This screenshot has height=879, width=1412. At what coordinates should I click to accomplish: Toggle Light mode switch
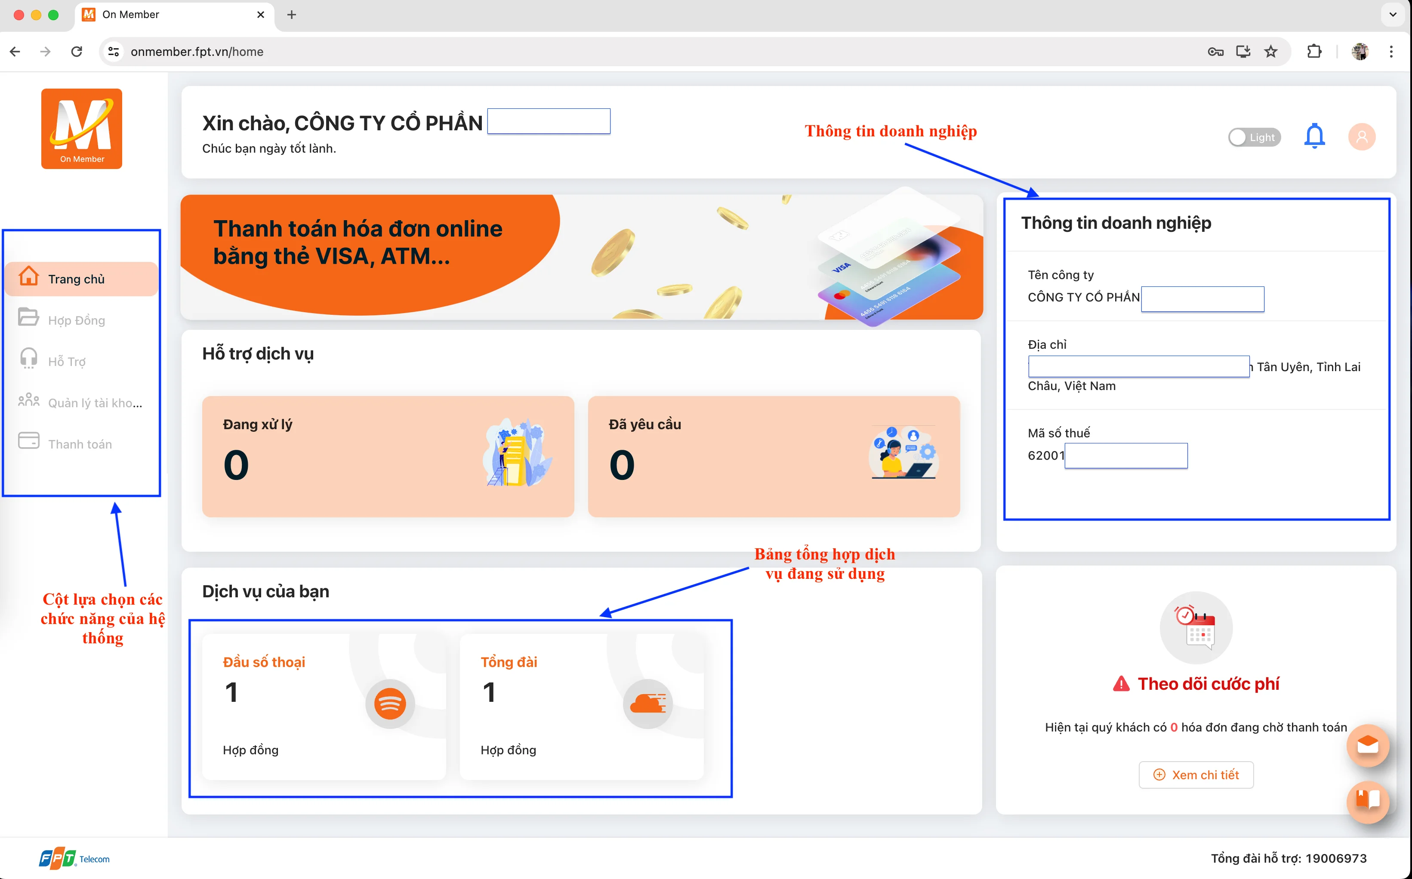[x=1255, y=137]
